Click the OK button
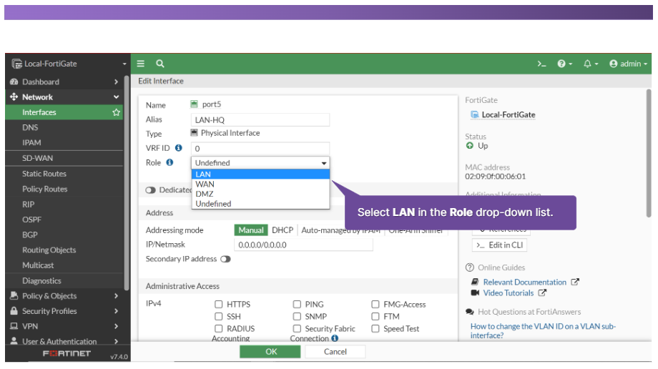The image size is (658, 369). tap(270, 351)
